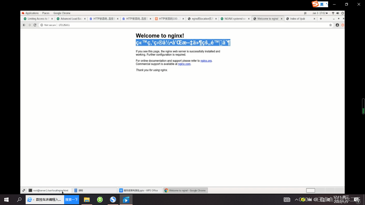This screenshot has height=205, width=365.
Task: Click the Sogou input S logo at top
Action: tap(315, 4)
